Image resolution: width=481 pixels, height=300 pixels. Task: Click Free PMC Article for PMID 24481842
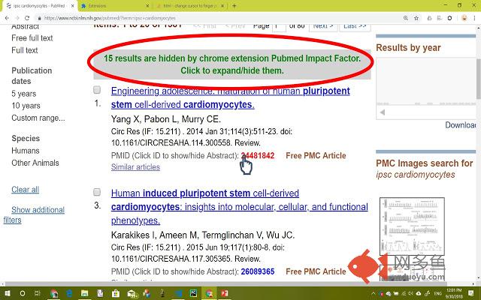[x=316, y=155]
